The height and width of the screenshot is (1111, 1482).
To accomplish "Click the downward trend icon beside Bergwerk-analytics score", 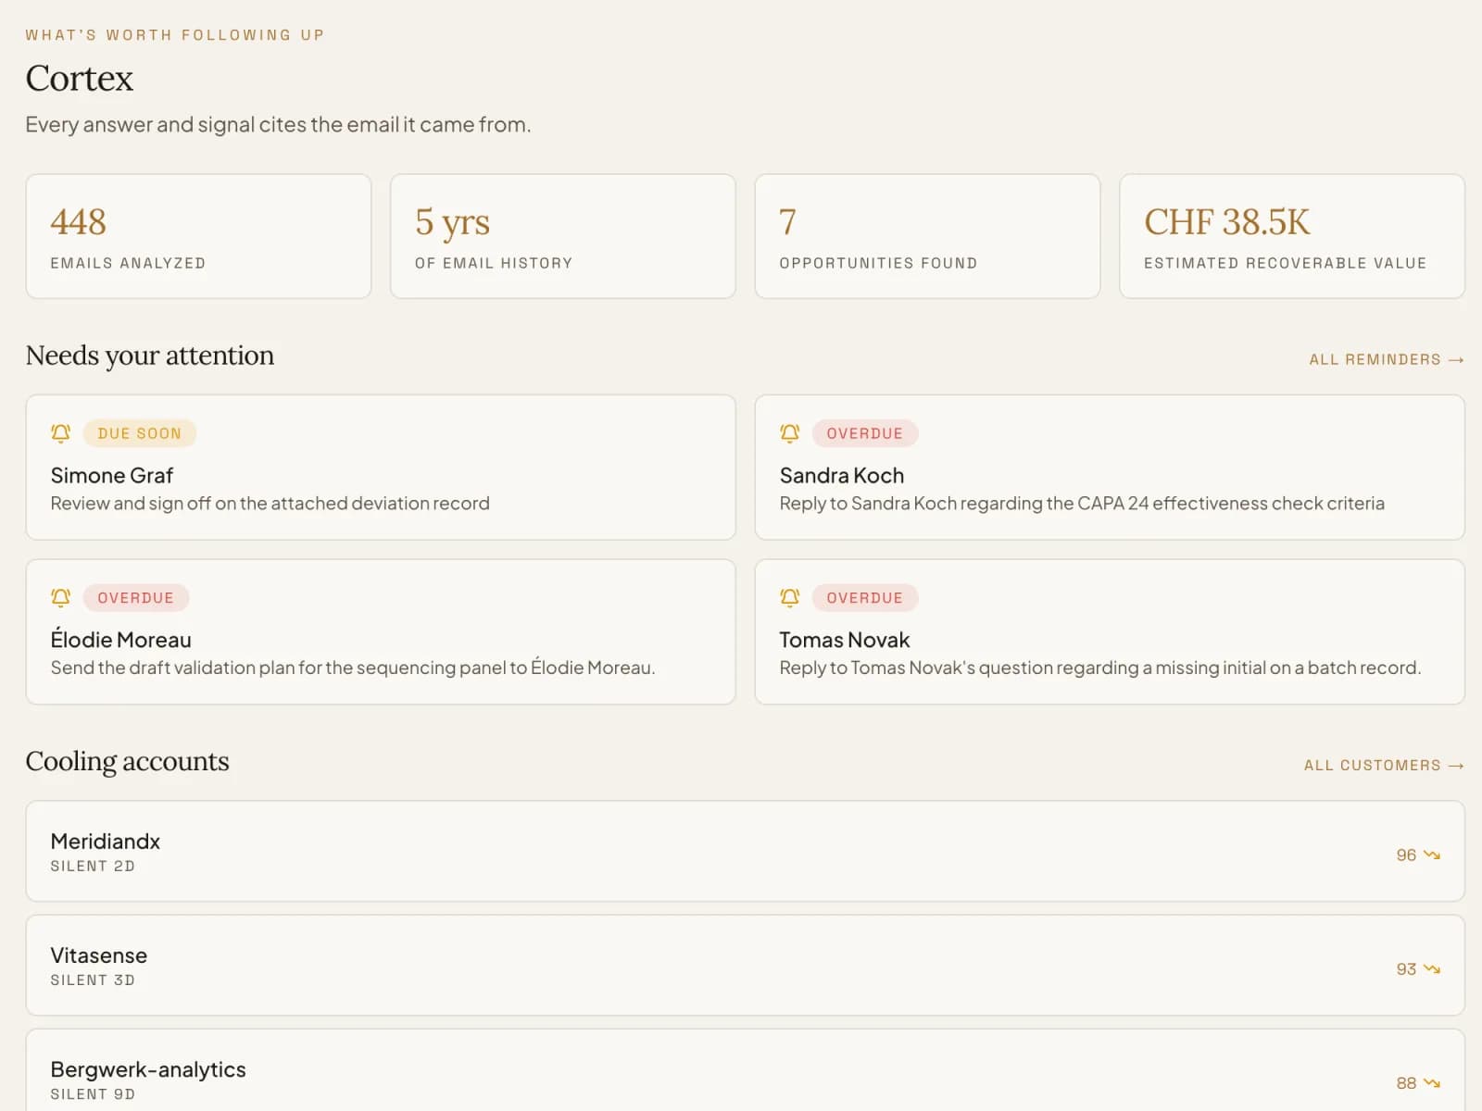I will point(1432,1082).
